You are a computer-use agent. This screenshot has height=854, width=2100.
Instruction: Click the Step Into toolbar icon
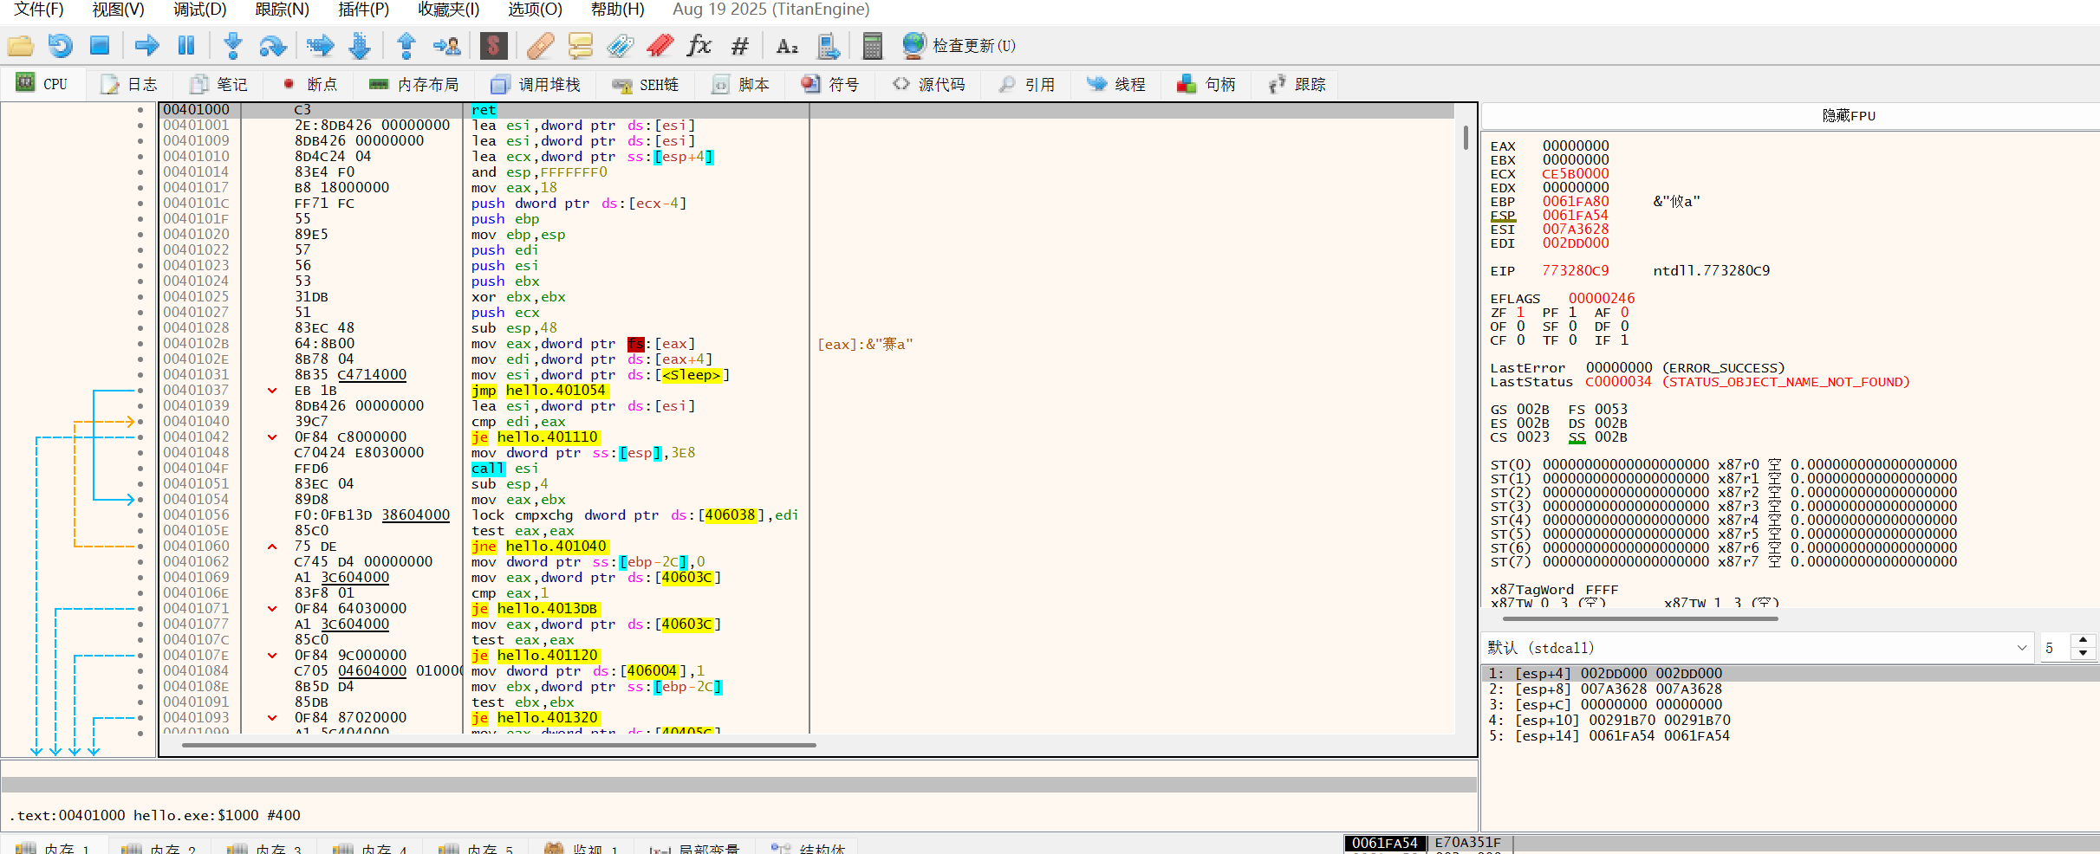232,45
